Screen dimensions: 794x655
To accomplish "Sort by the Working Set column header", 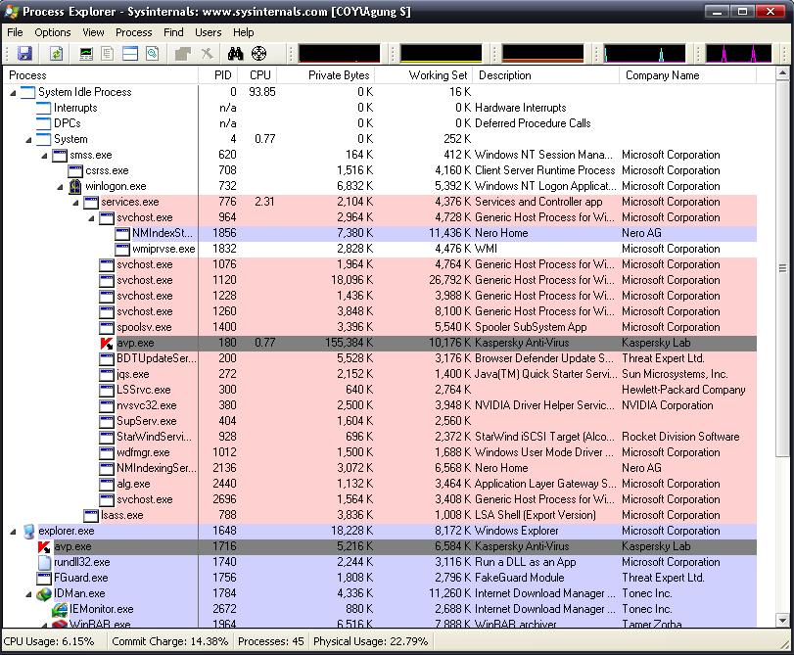I will coord(424,75).
